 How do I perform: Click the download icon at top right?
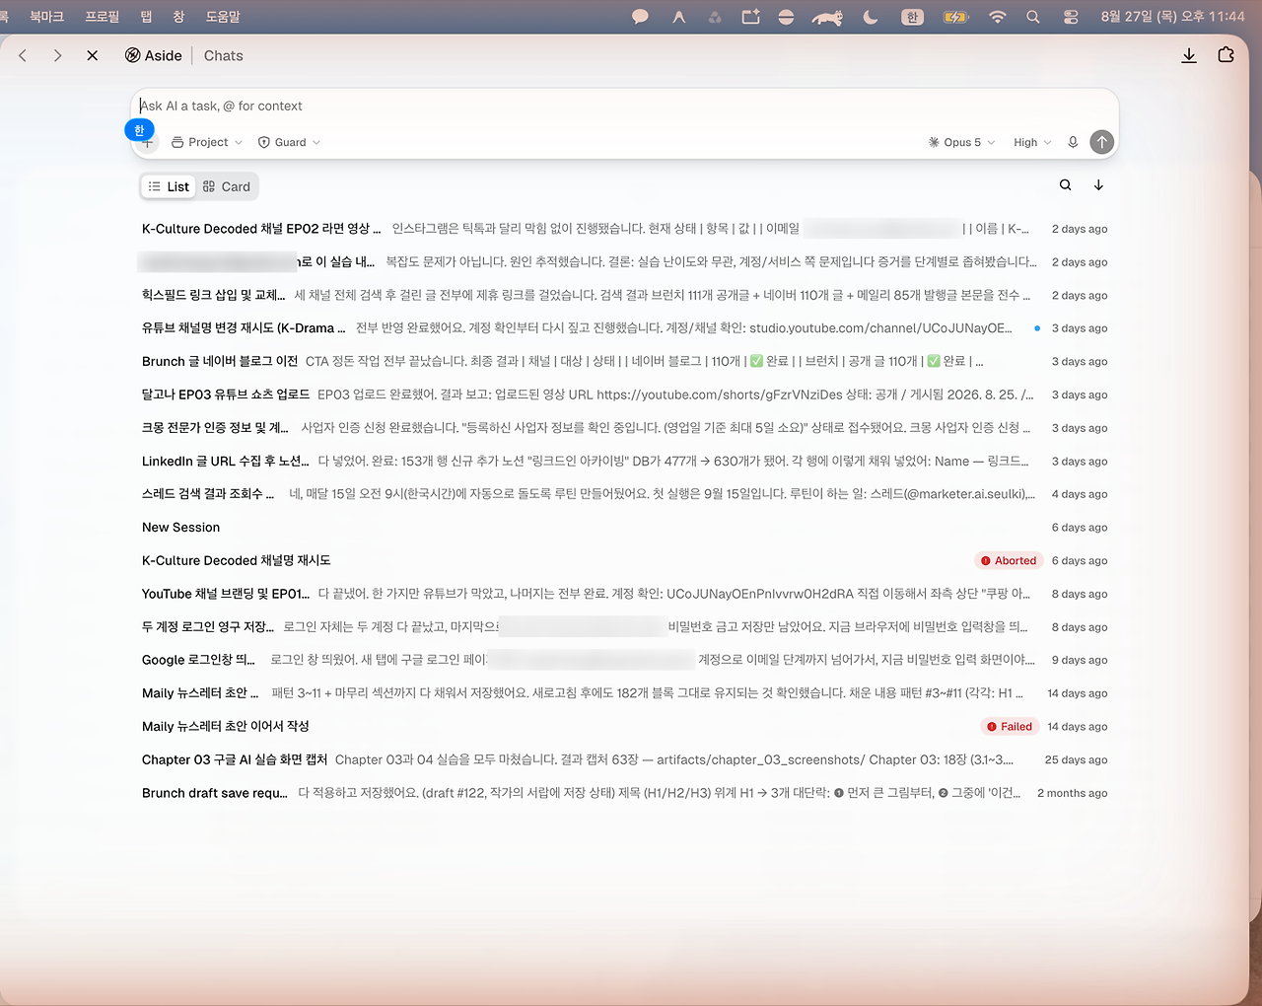click(1189, 55)
